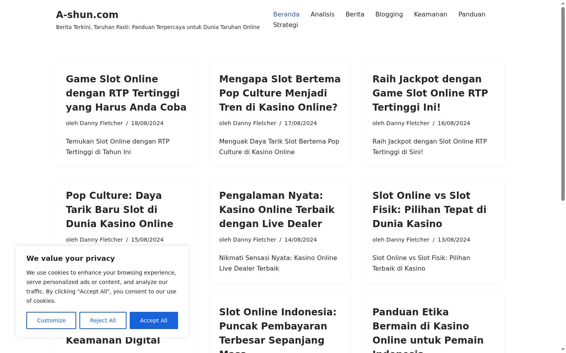Click excerpt 'Temukan Slot Online dengan RTP Tertinggi di Tahun Ini'
Viewport: 566px width, 353px height.
[x=118, y=147]
